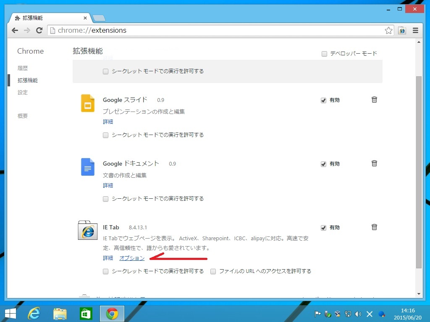The width and height of the screenshot is (430, 322).
Task: Click the IE Tab toolbar icon
Action: (x=402, y=30)
